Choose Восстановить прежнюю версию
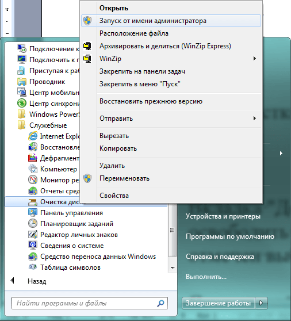Viewport: 291px width, 321px height. point(151,101)
